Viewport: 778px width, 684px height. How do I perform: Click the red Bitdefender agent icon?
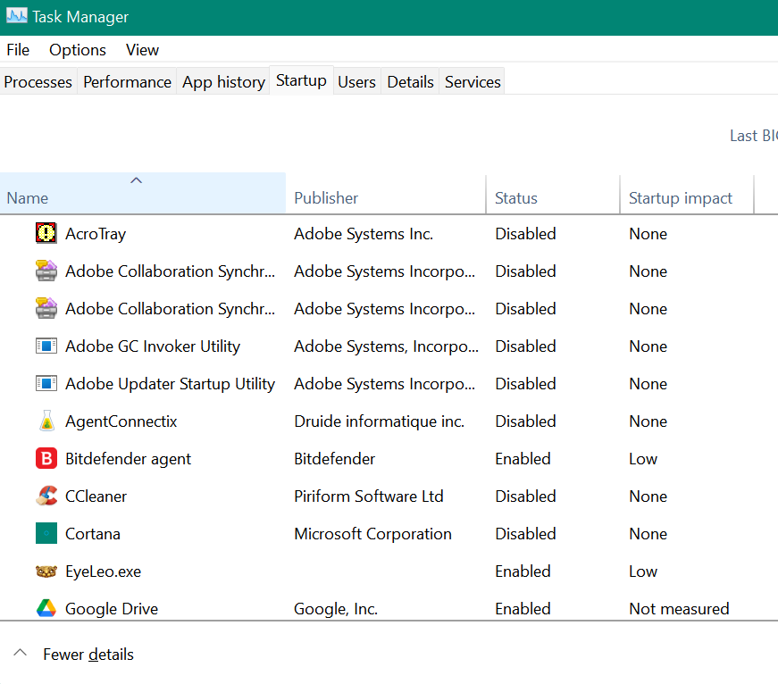(x=46, y=458)
